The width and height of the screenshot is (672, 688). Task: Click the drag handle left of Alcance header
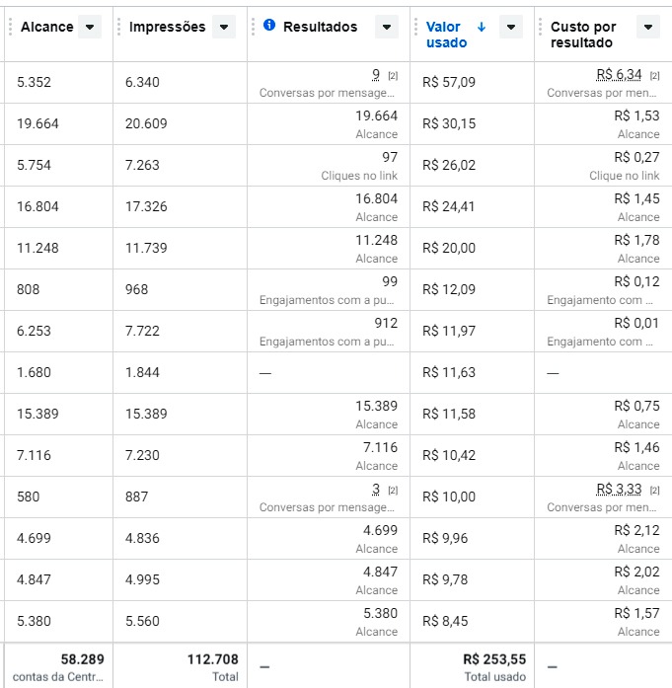pos(7,27)
